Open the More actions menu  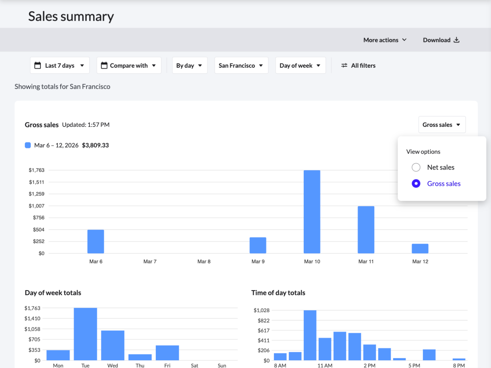point(385,40)
